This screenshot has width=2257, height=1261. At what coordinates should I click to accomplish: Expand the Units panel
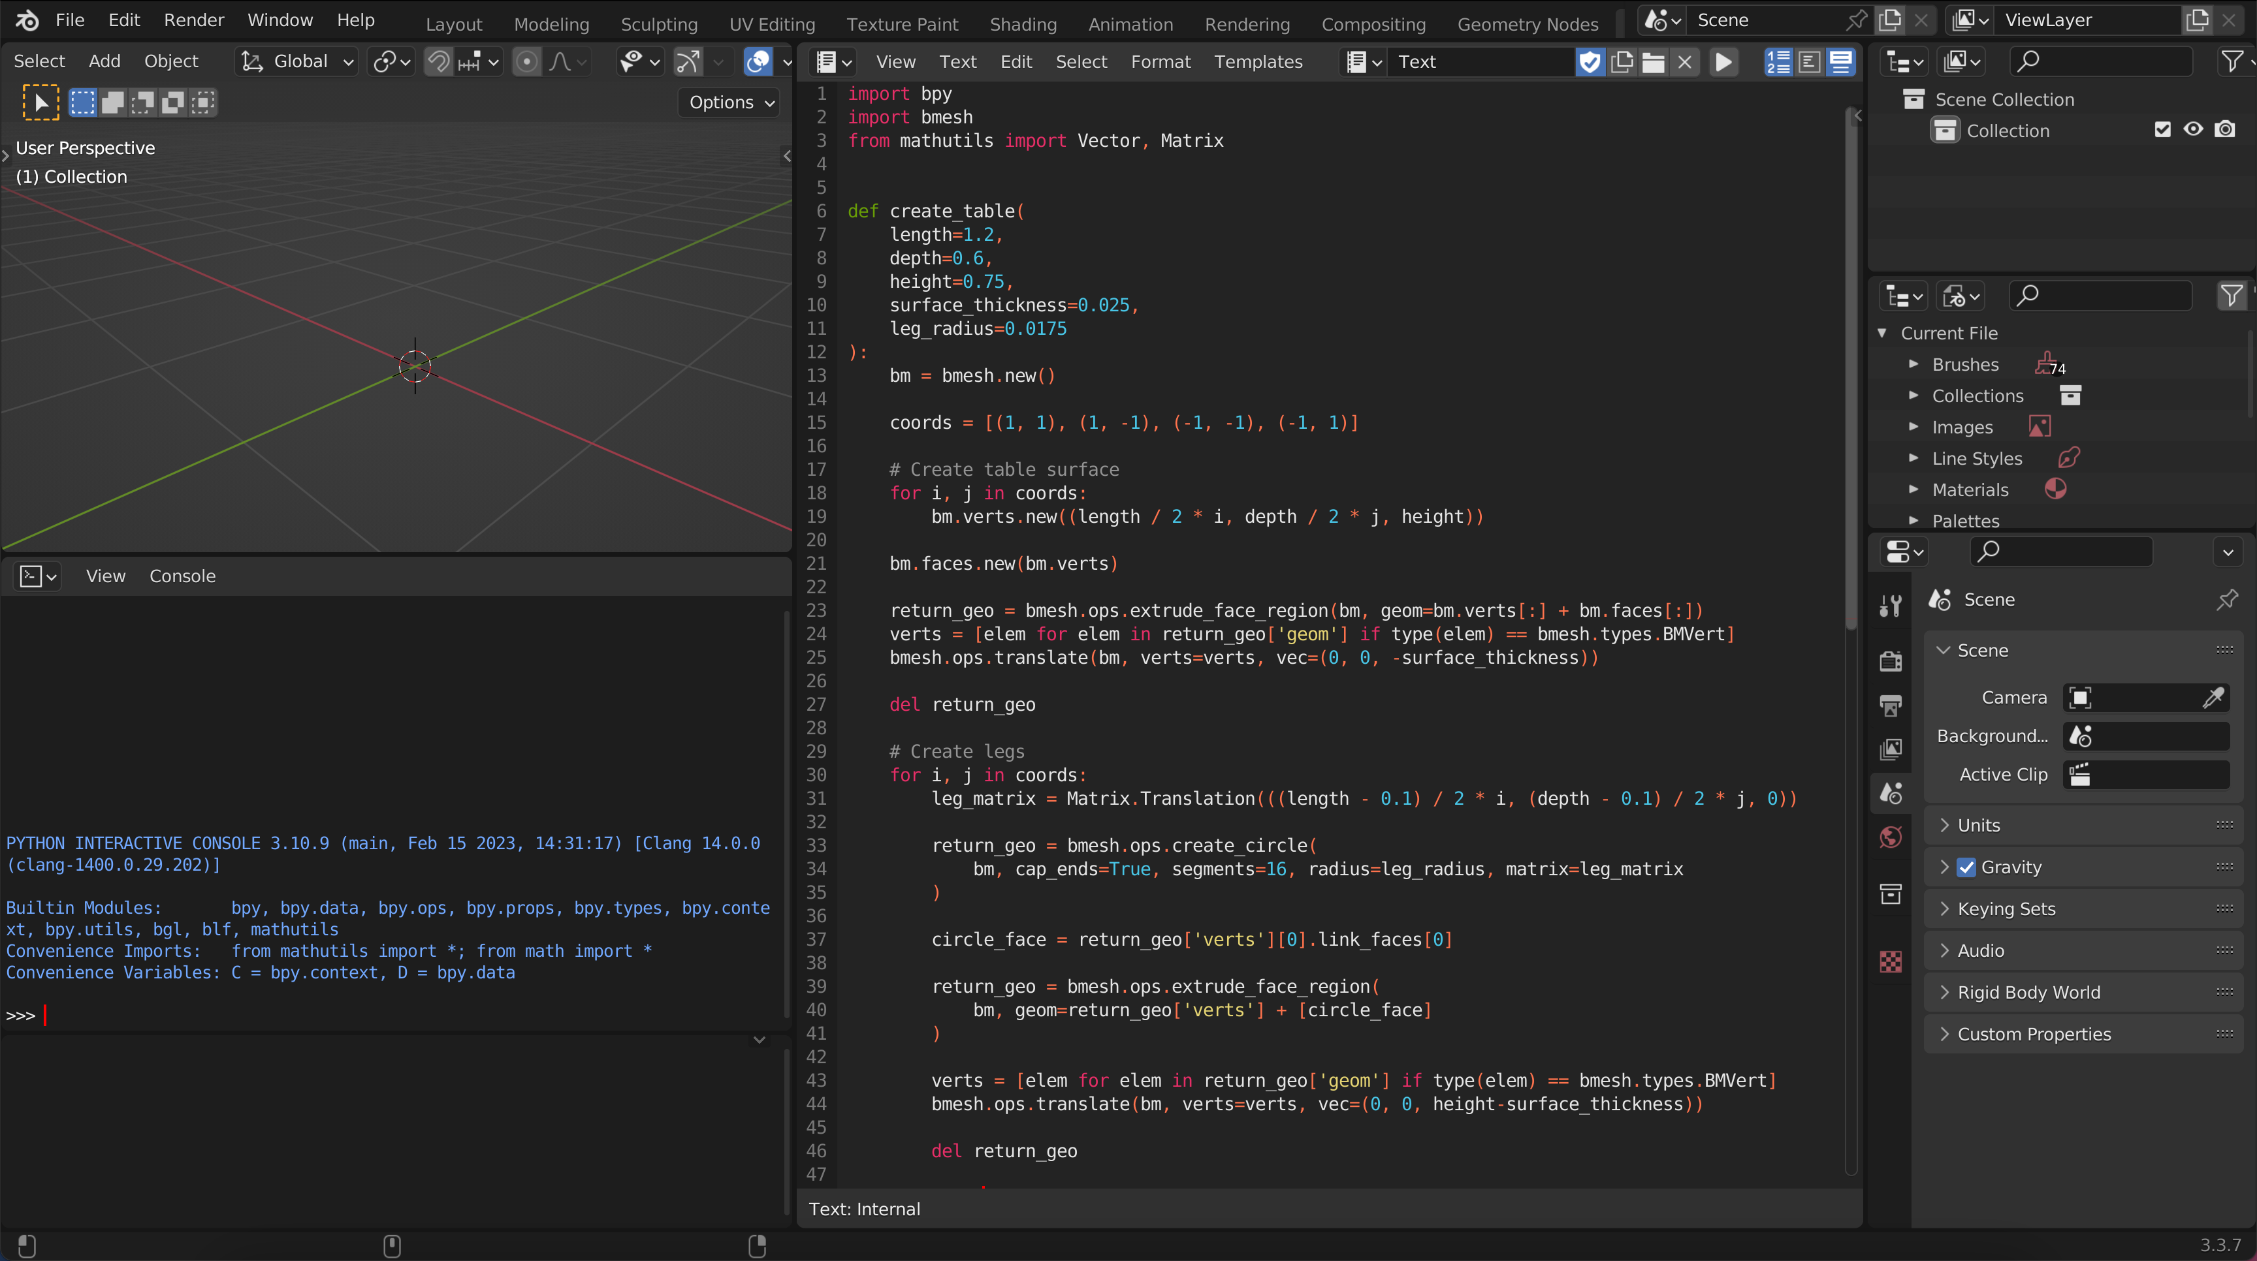(2083, 825)
